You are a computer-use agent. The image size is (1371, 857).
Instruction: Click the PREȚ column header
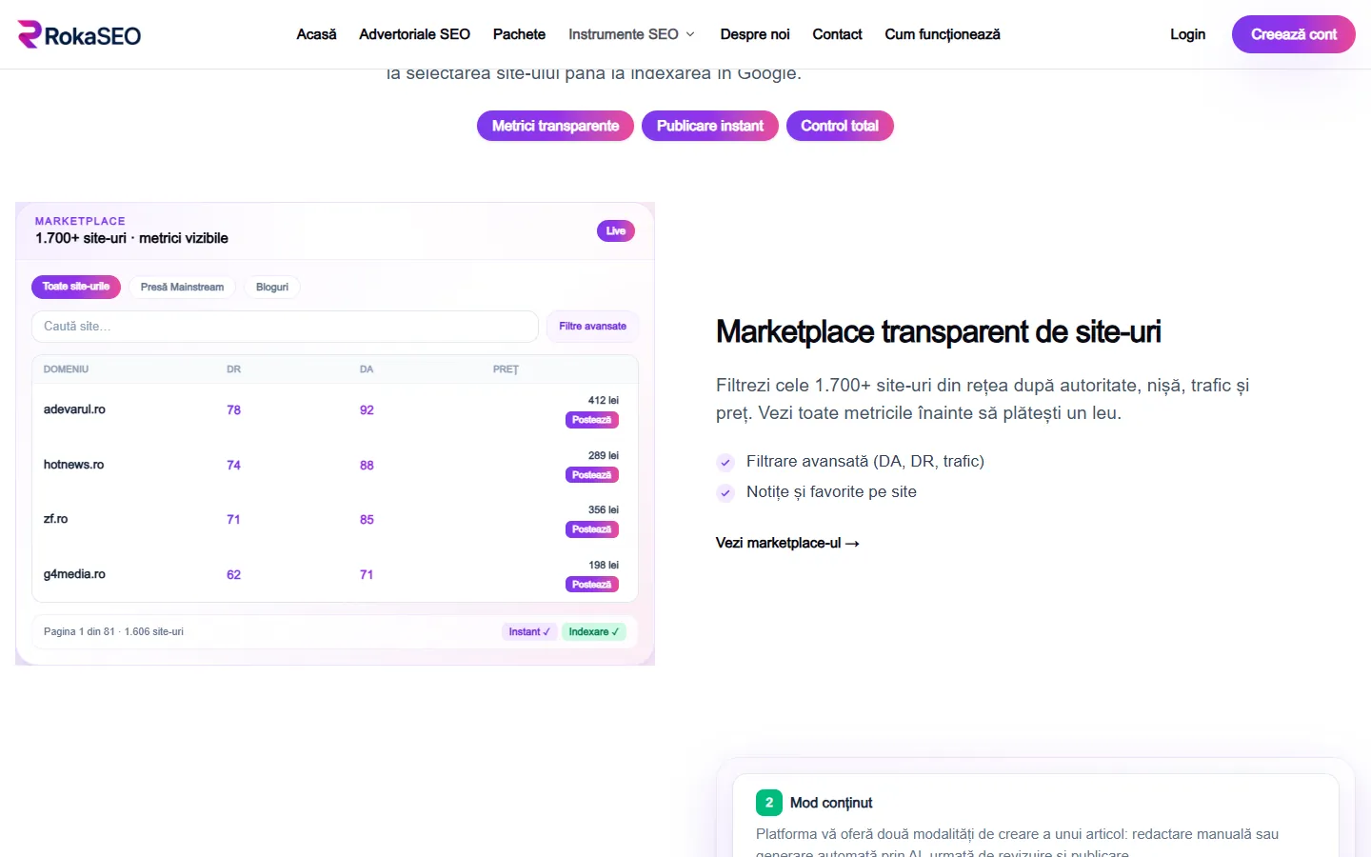(x=506, y=369)
